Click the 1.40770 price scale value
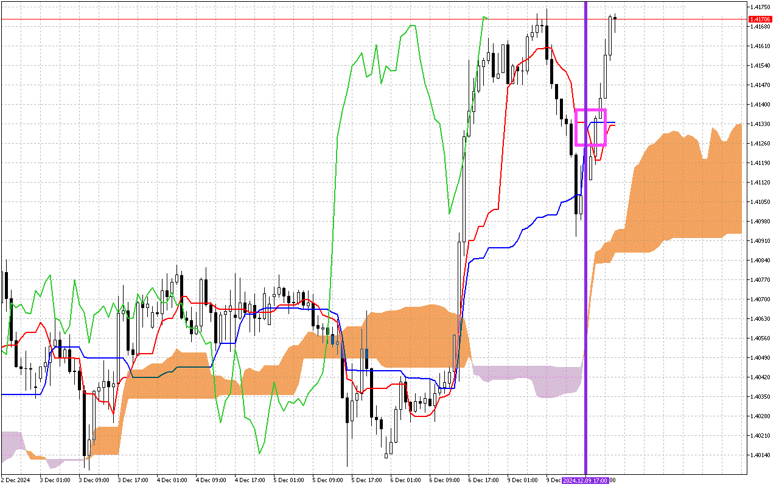Viewport: 779px width, 487px height. pyautogui.click(x=760, y=280)
